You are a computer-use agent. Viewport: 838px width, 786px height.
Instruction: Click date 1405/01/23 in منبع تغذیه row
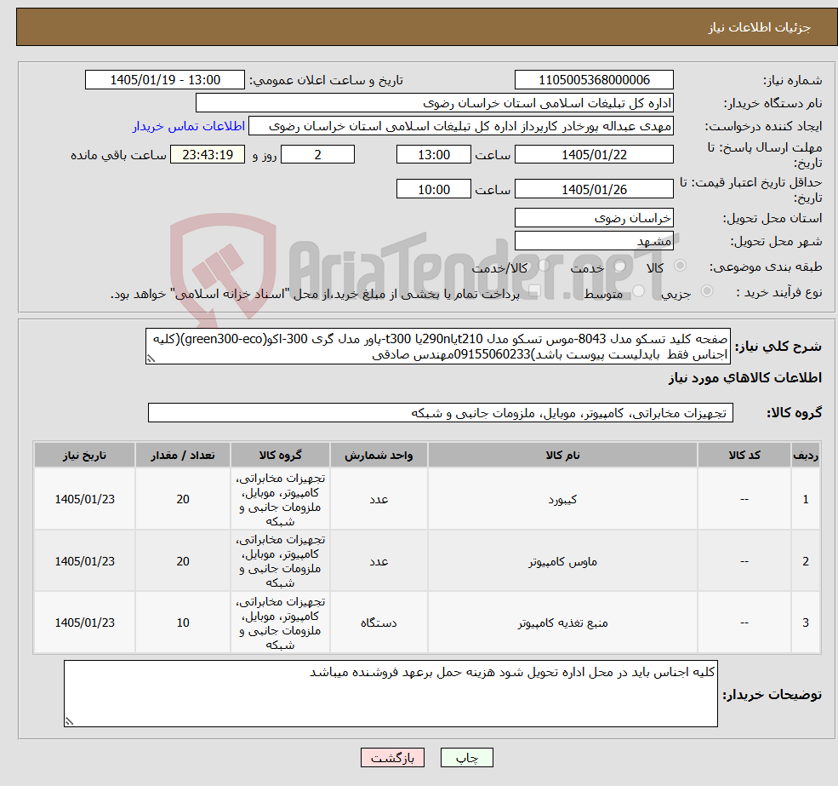tap(84, 622)
